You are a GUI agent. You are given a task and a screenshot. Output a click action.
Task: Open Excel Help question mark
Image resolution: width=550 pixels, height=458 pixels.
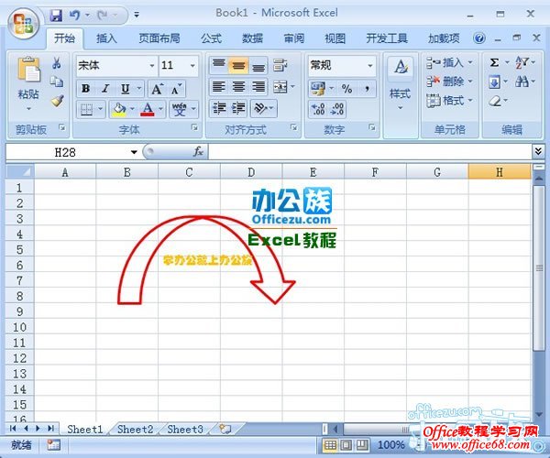click(x=479, y=38)
